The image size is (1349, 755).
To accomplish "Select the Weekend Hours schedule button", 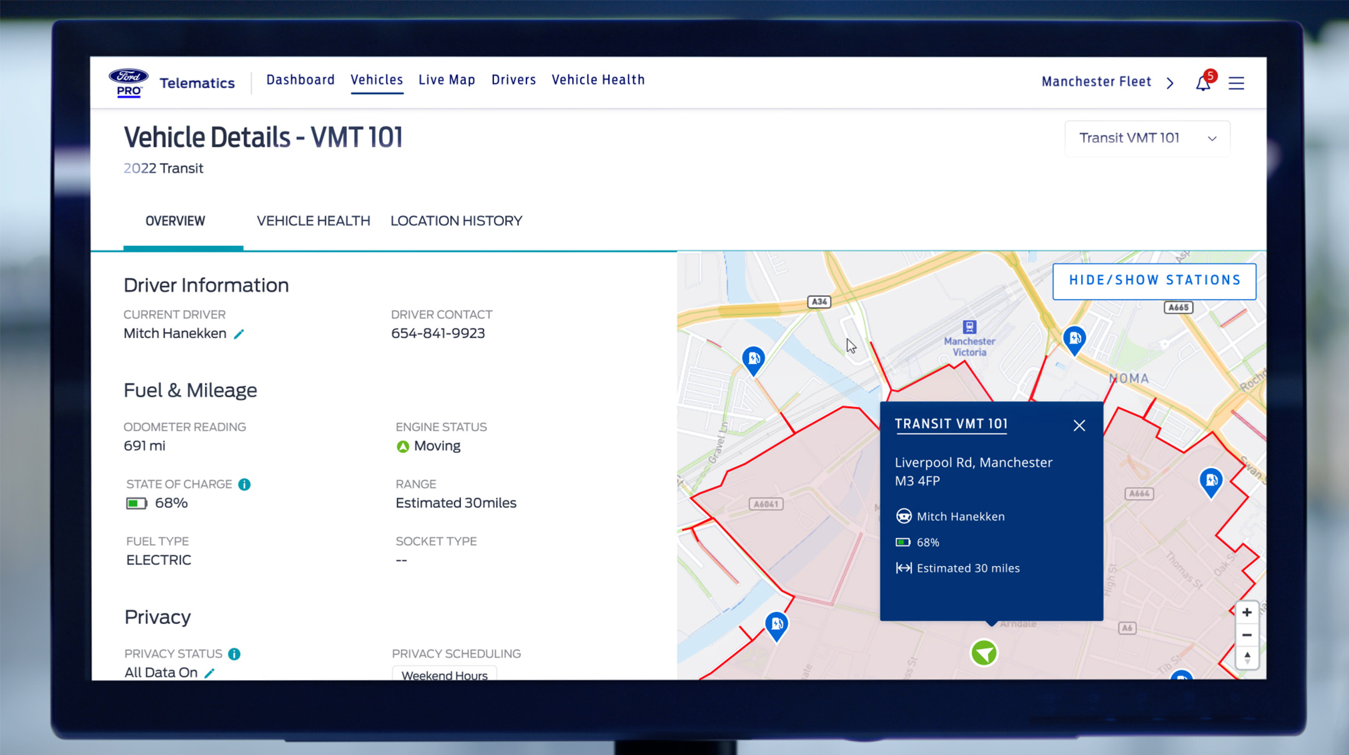I will (444, 675).
